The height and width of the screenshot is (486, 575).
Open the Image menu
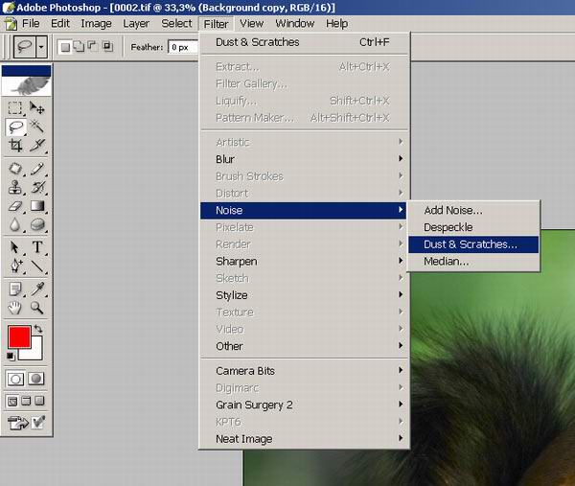(96, 23)
